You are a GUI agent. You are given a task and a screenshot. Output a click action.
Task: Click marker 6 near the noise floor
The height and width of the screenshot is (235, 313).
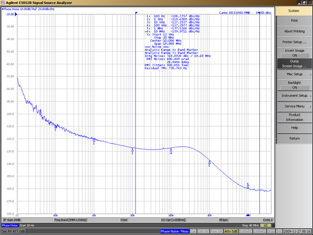point(248,184)
